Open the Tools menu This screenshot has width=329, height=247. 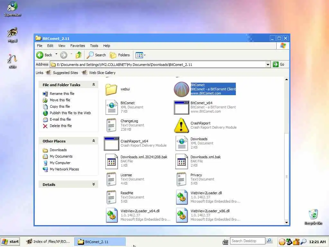click(x=94, y=46)
